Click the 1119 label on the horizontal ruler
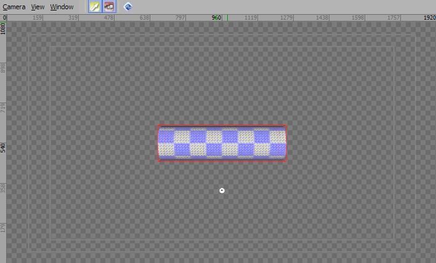The image size is (436, 263). click(x=250, y=18)
